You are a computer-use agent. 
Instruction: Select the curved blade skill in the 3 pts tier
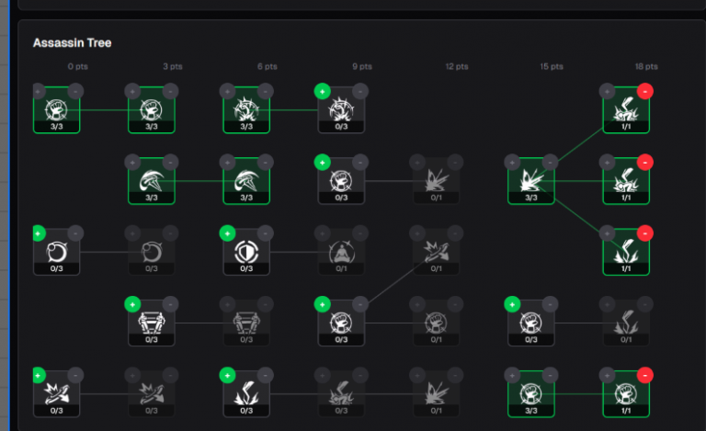pos(152,181)
